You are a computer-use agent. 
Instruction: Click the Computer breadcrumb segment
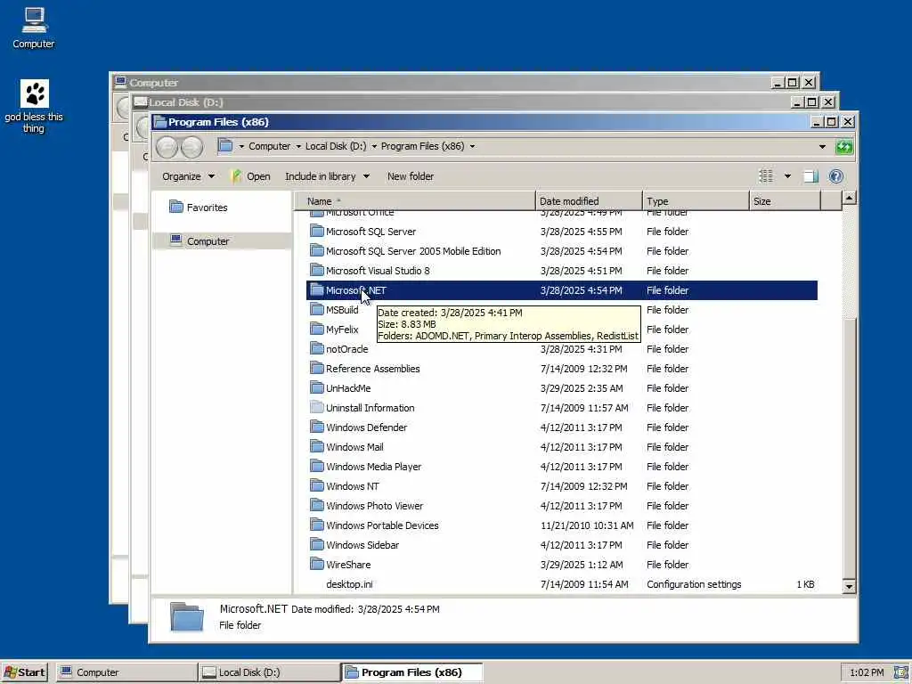(269, 147)
